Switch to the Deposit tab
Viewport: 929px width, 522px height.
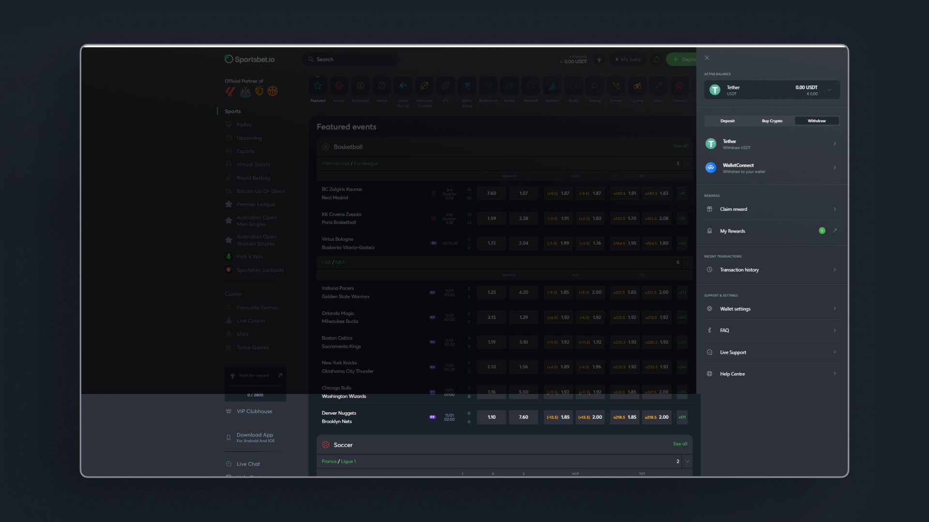point(727,121)
